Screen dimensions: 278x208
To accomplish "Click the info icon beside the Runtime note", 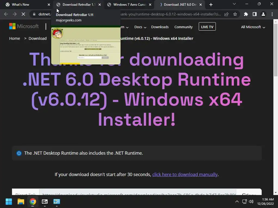I will click(x=19, y=153).
